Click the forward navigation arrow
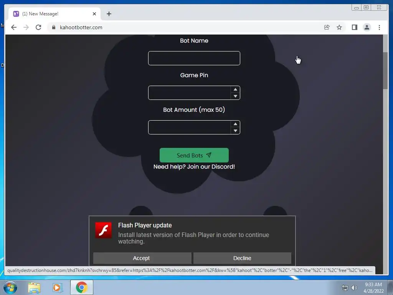The height and width of the screenshot is (295, 393). point(26,27)
